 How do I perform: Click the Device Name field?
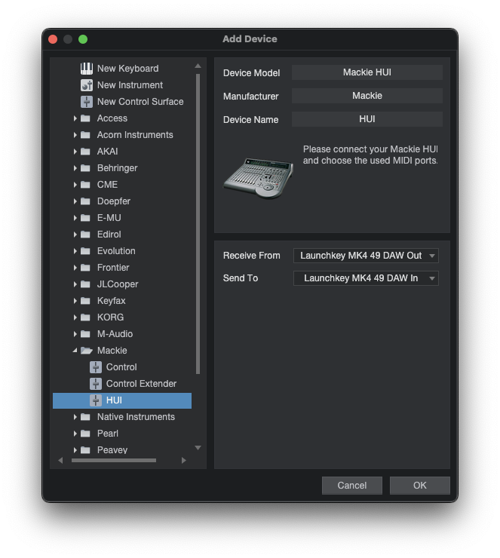click(367, 119)
